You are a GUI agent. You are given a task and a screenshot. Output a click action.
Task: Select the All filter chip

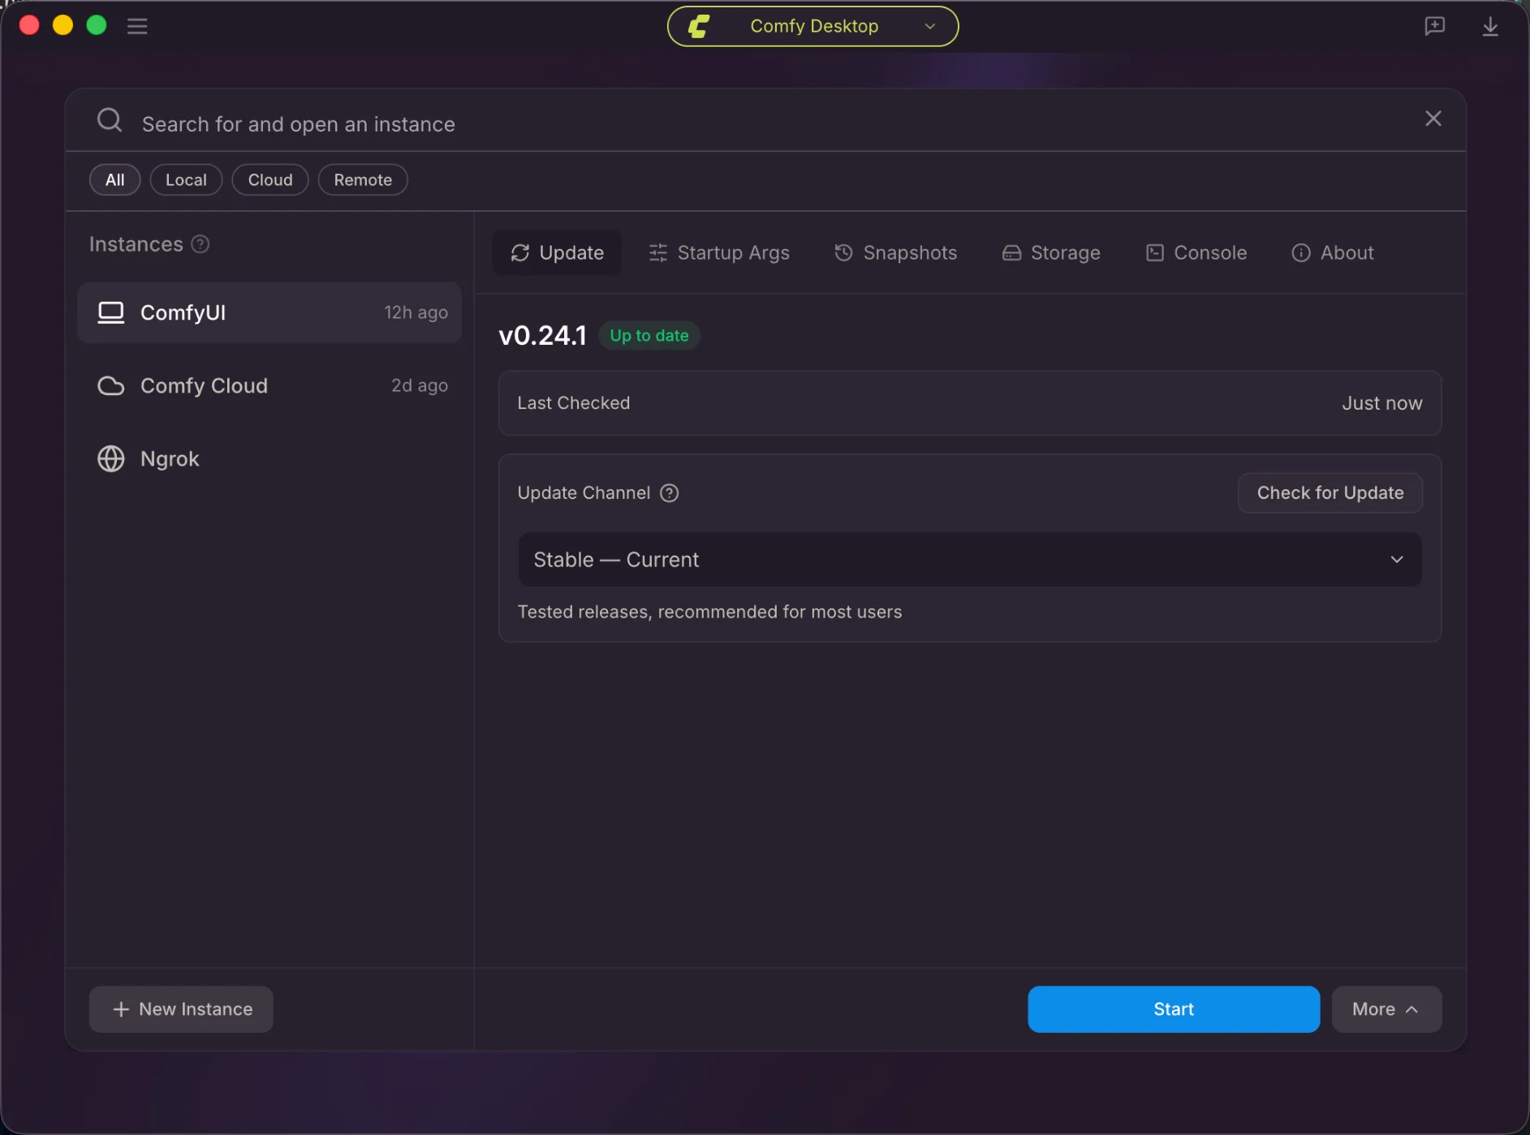point(114,179)
